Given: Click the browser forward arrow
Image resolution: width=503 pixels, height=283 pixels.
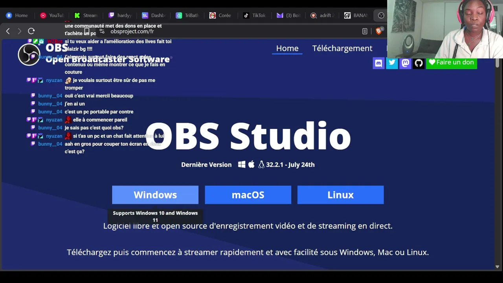Looking at the screenshot, I should pyautogui.click(x=20, y=31).
